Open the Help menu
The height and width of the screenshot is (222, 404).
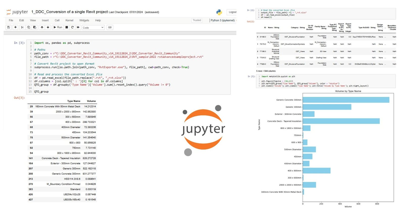(x=98, y=20)
